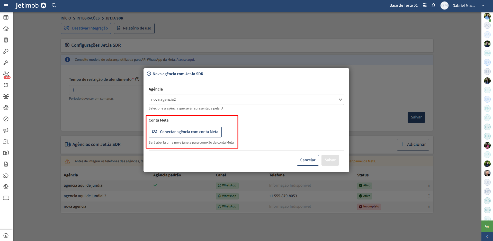Open the key sidebar icon
This screenshot has width=493, height=241.
tap(6, 51)
